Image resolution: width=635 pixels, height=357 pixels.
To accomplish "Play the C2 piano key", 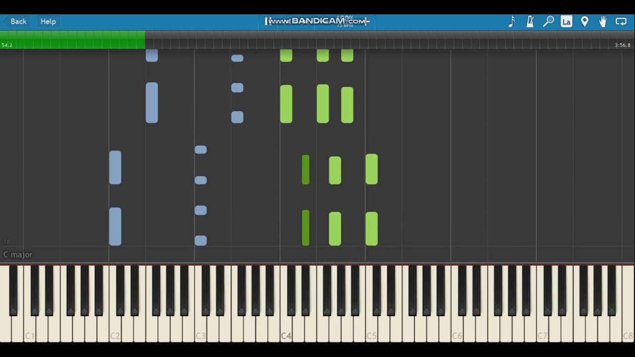I will click(115, 330).
